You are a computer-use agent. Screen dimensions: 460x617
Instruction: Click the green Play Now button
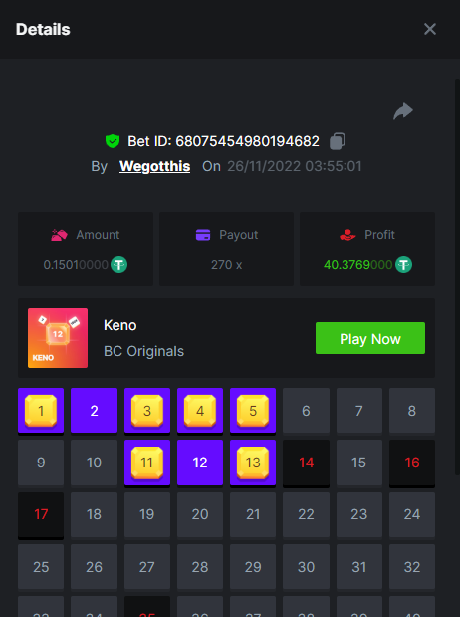point(370,338)
